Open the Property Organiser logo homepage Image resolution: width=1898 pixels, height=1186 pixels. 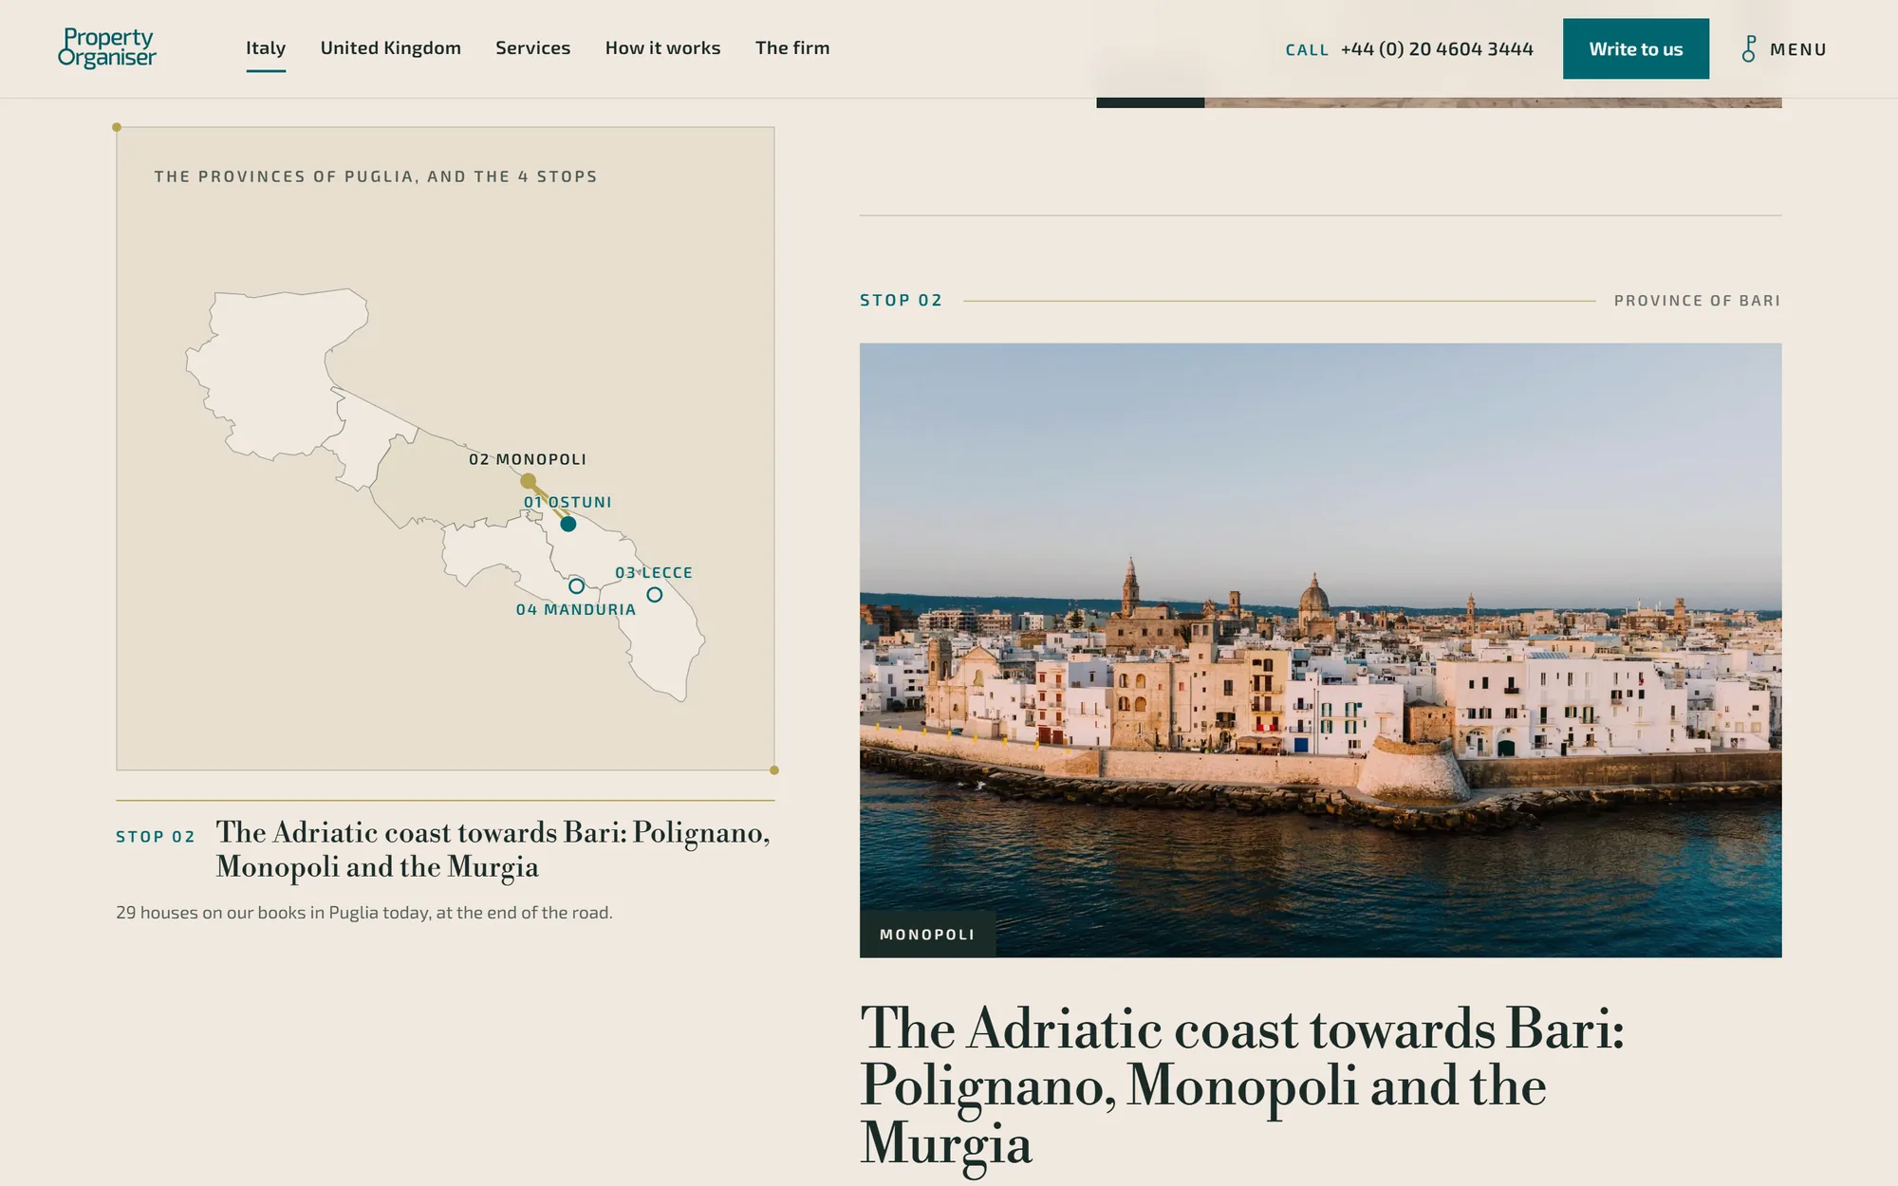[x=106, y=47]
